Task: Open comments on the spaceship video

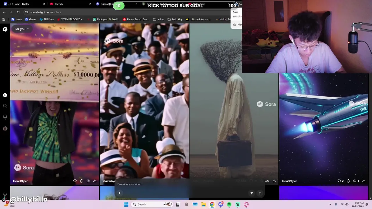Action: coord(348,181)
